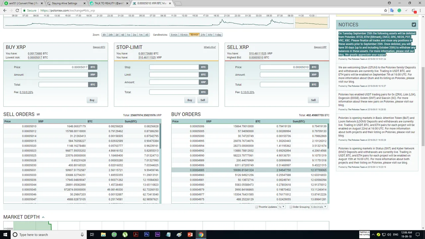Click Highest Bid value 0.00005010
The height and width of the screenshot is (239, 425).
click(x=256, y=57)
